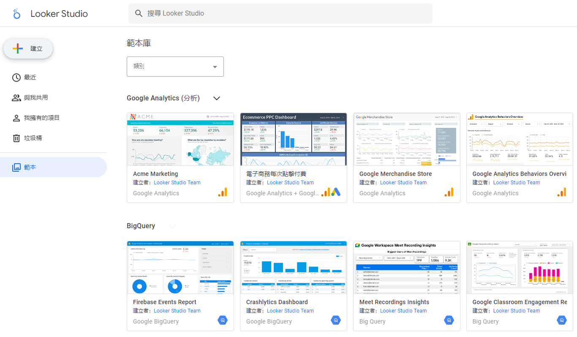Open Looker Studio Team link under Google Classroom Engagement
The image size is (577, 337).
pyautogui.click(x=517, y=311)
